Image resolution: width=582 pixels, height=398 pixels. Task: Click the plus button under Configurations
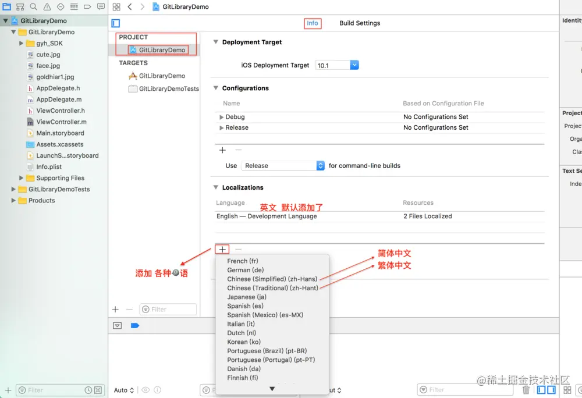222,150
